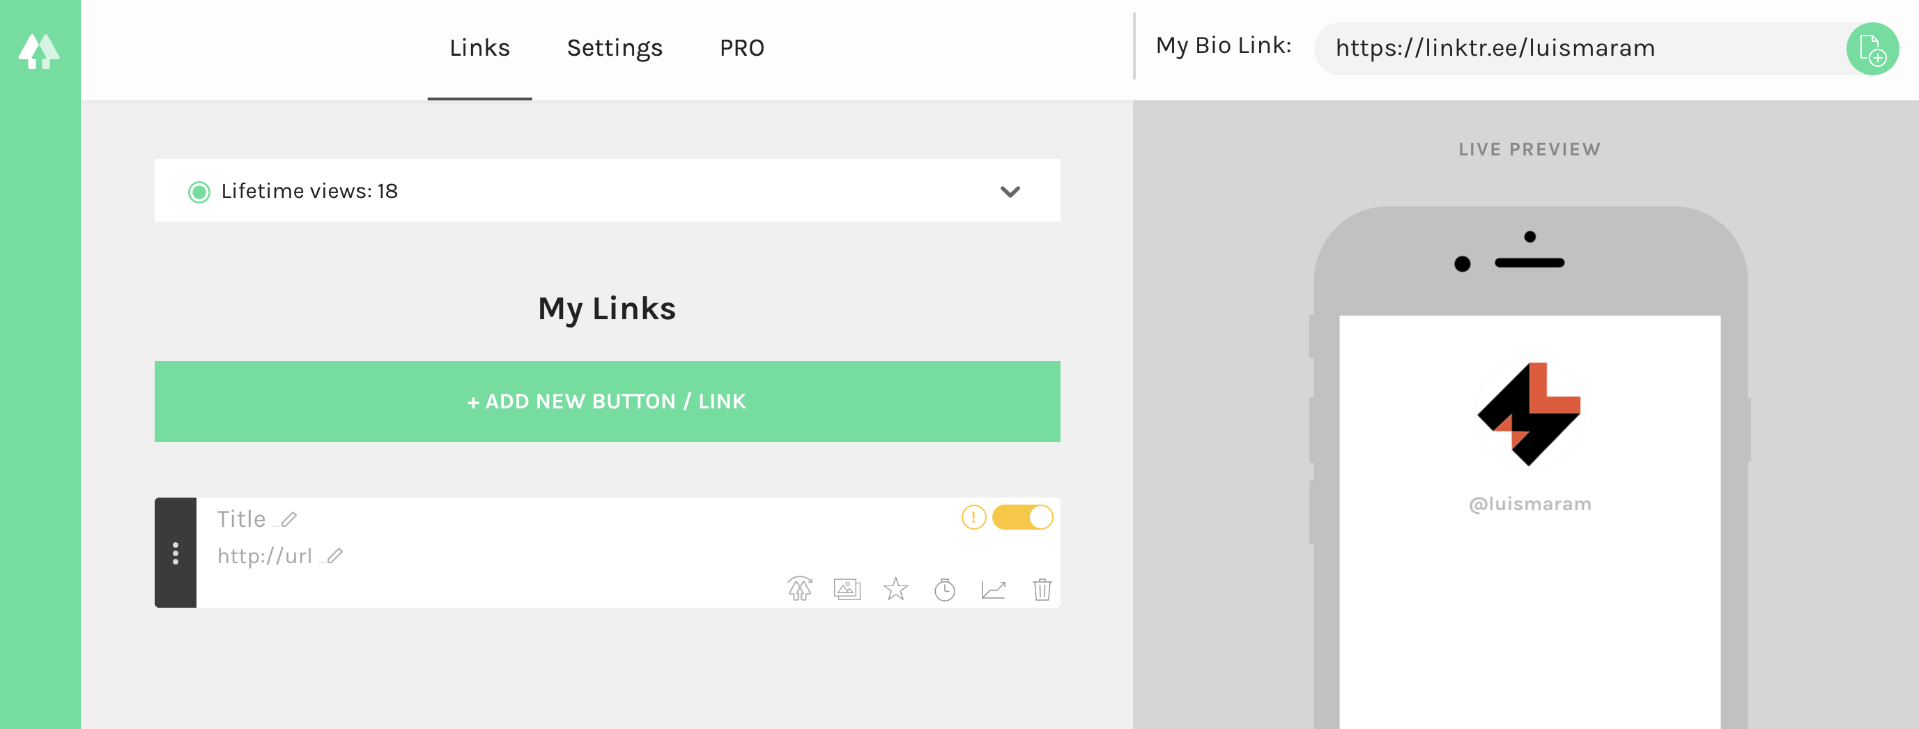
Task: Select the Links tab
Action: [479, 49]
